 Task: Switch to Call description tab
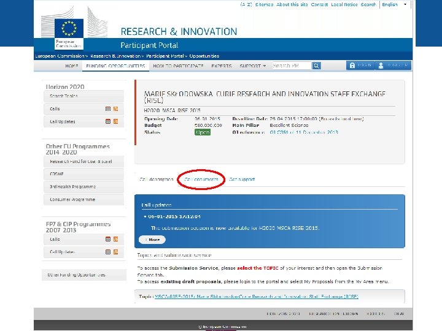click(156, 179)
